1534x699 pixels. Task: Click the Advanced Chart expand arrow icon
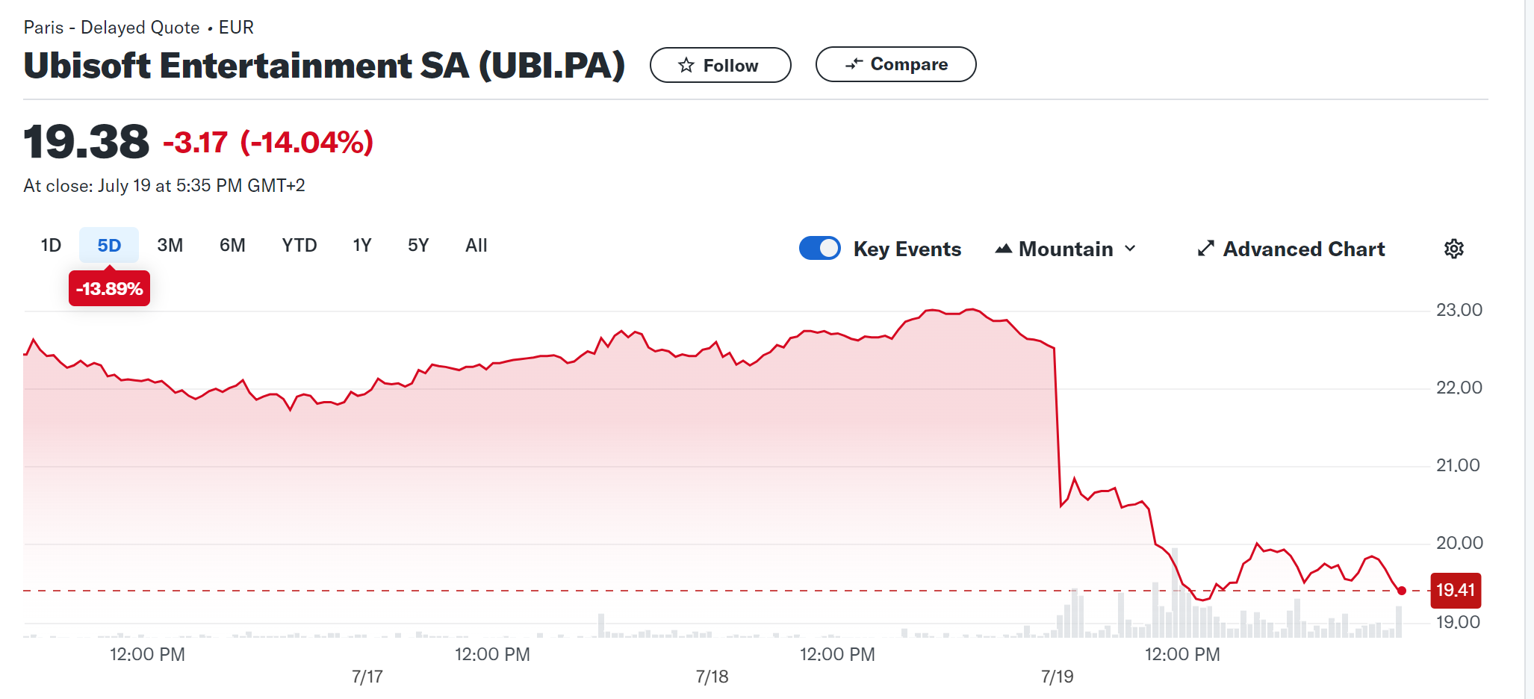tap(1205, 249)
